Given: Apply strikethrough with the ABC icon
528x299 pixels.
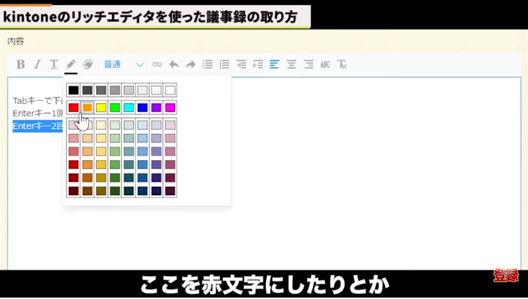Looking at the screenshot, I should 325,64.
